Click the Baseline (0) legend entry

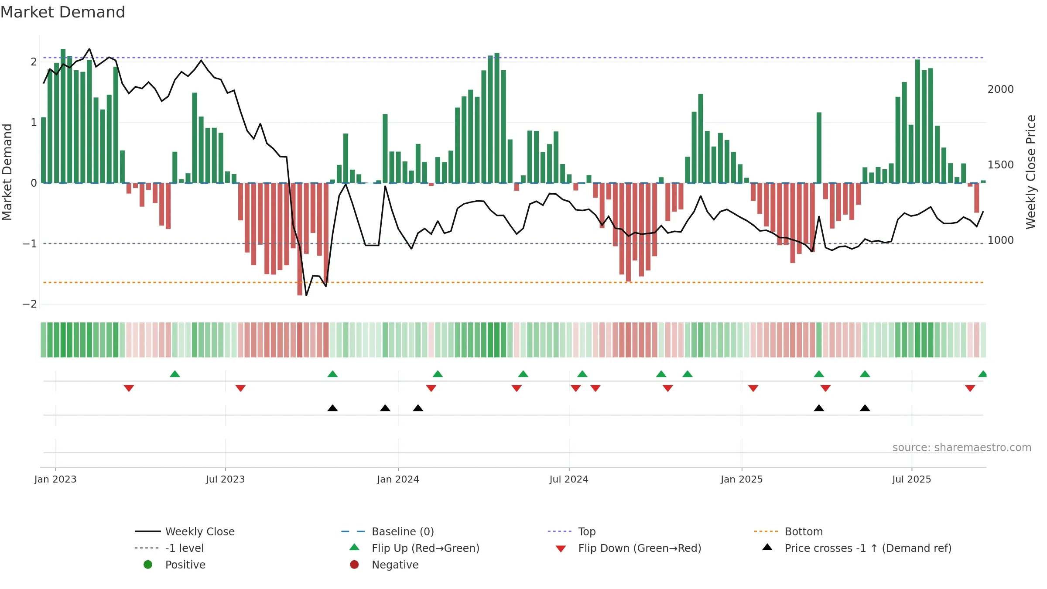[387, 531]
